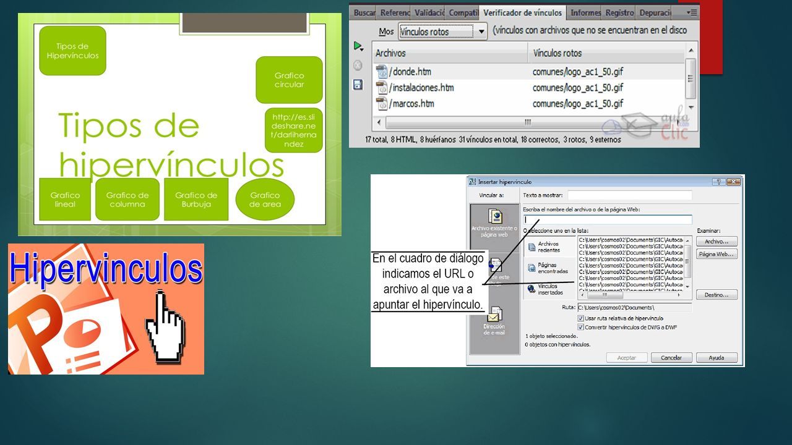Select the /donde.htm file icon
This screenshot has height=445, width=792.
point(382,71)
